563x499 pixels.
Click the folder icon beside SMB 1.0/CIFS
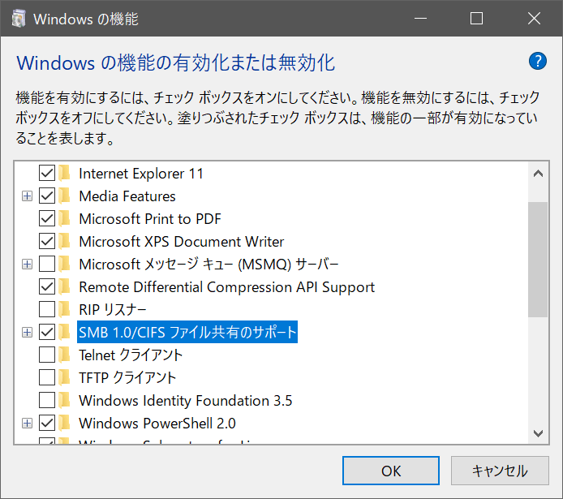(65, 332)
